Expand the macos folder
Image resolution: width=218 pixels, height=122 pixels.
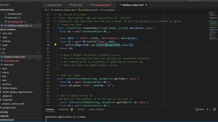tap(5, 73)
